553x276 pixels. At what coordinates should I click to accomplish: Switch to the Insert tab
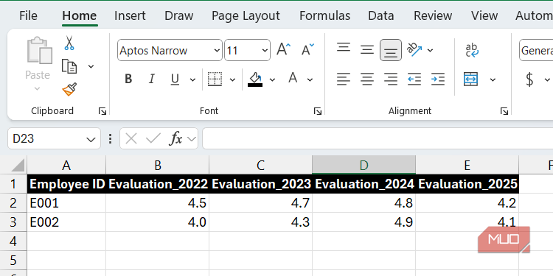(x=130, y=15)
